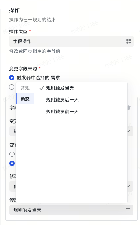Click the 修改或同步指定的字段值 hint text
140x225 pixels.
point(35,51)
